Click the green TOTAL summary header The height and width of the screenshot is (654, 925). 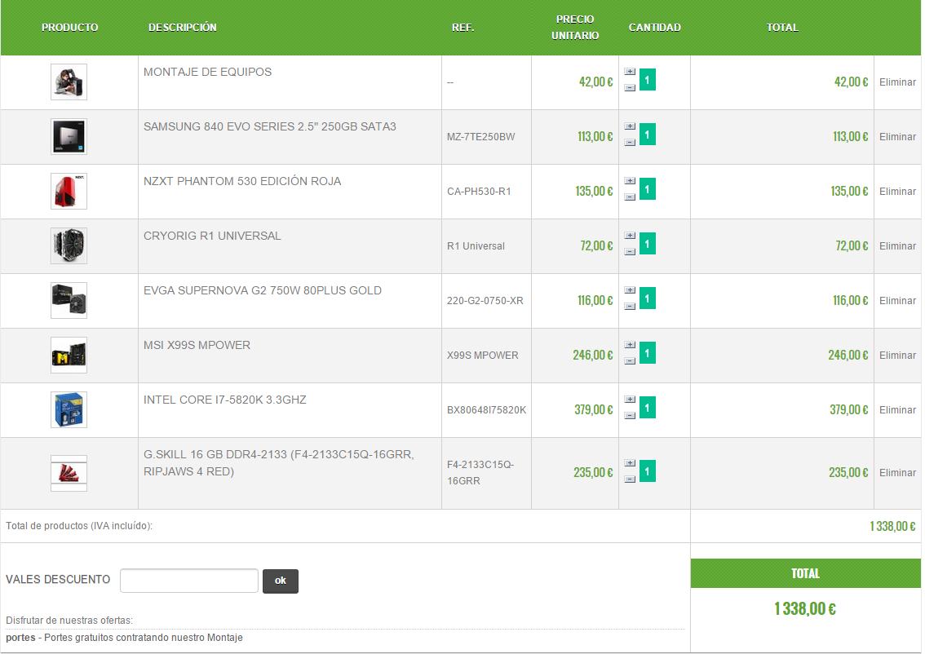pyautogui.click(x=805, y=573)
